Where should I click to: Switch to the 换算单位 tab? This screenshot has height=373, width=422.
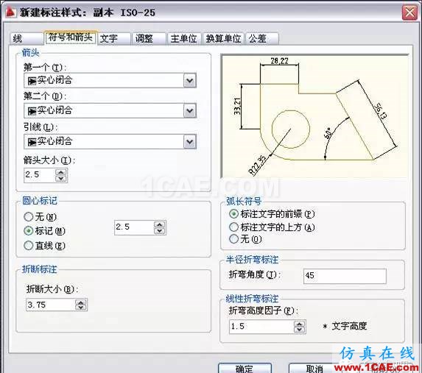223,38
